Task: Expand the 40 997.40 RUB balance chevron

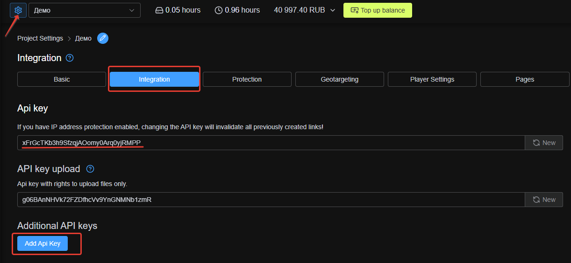Action: [x=333, y=10]
